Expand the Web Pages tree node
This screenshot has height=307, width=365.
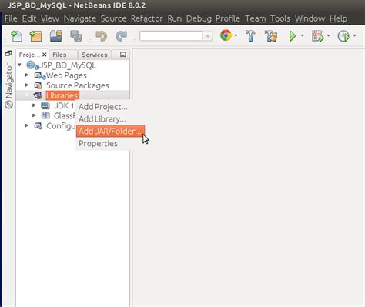click(x=26, y=75)
